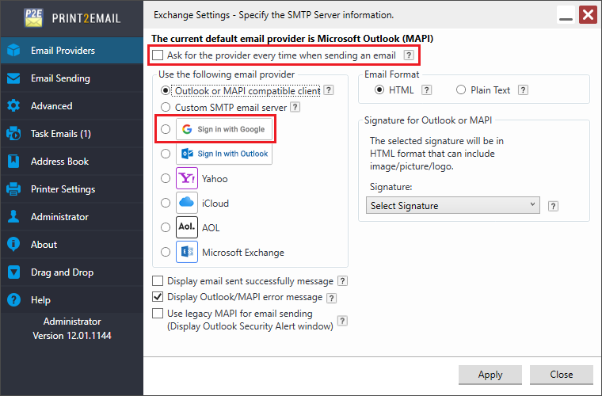Tick Use legacy MAPI for email sending

pyautogui.click(x=158, y=314)
